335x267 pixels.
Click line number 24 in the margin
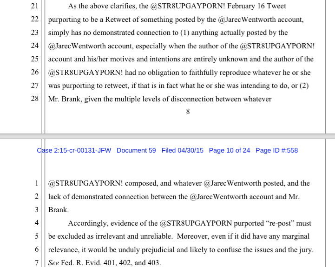pos(34,46)
